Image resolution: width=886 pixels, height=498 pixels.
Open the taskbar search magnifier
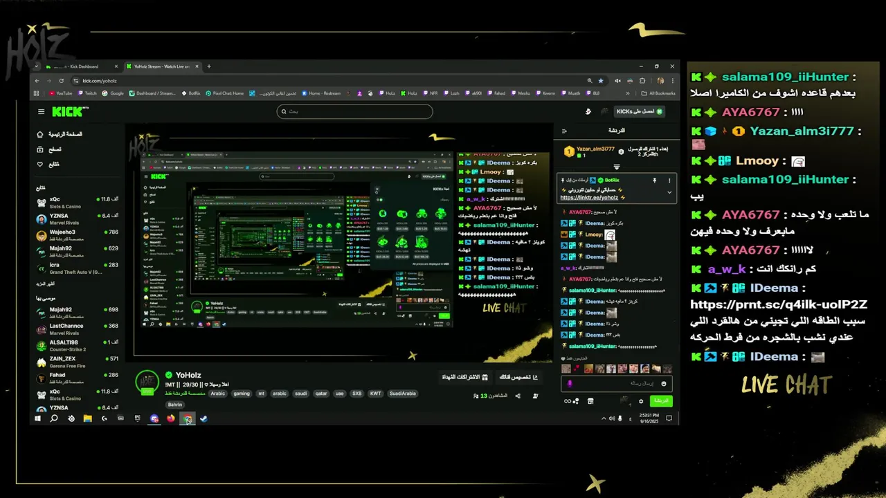click(x=54, y=418)
